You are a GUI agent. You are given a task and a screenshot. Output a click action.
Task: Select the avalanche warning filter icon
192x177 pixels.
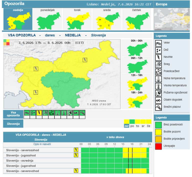pos(82,113)
